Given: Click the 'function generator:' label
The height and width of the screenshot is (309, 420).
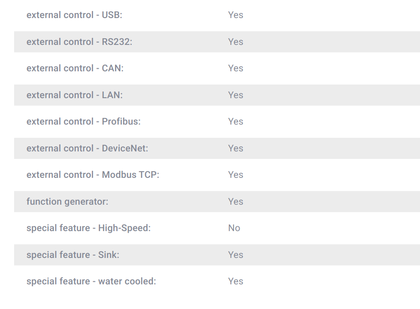Looking at the screenshot, I should pyautogui.click(x=67, y=202).
